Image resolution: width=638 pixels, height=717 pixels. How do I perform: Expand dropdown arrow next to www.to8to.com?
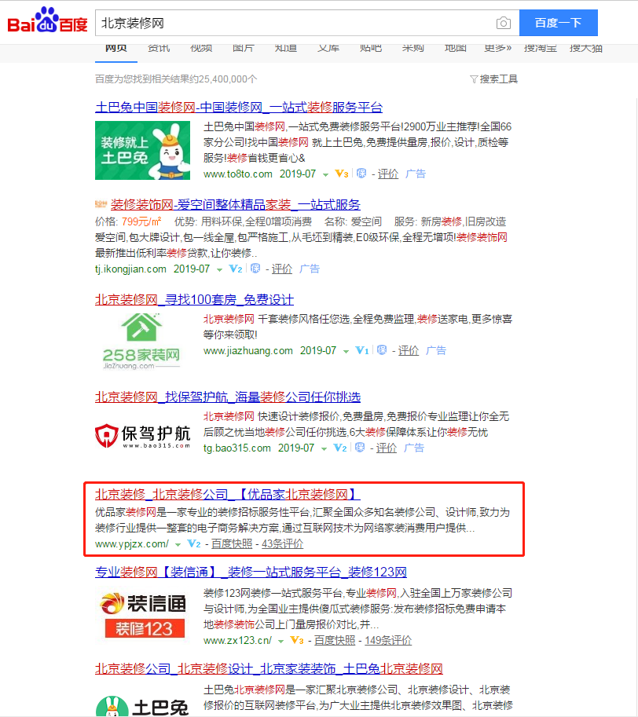pos(325,174)
